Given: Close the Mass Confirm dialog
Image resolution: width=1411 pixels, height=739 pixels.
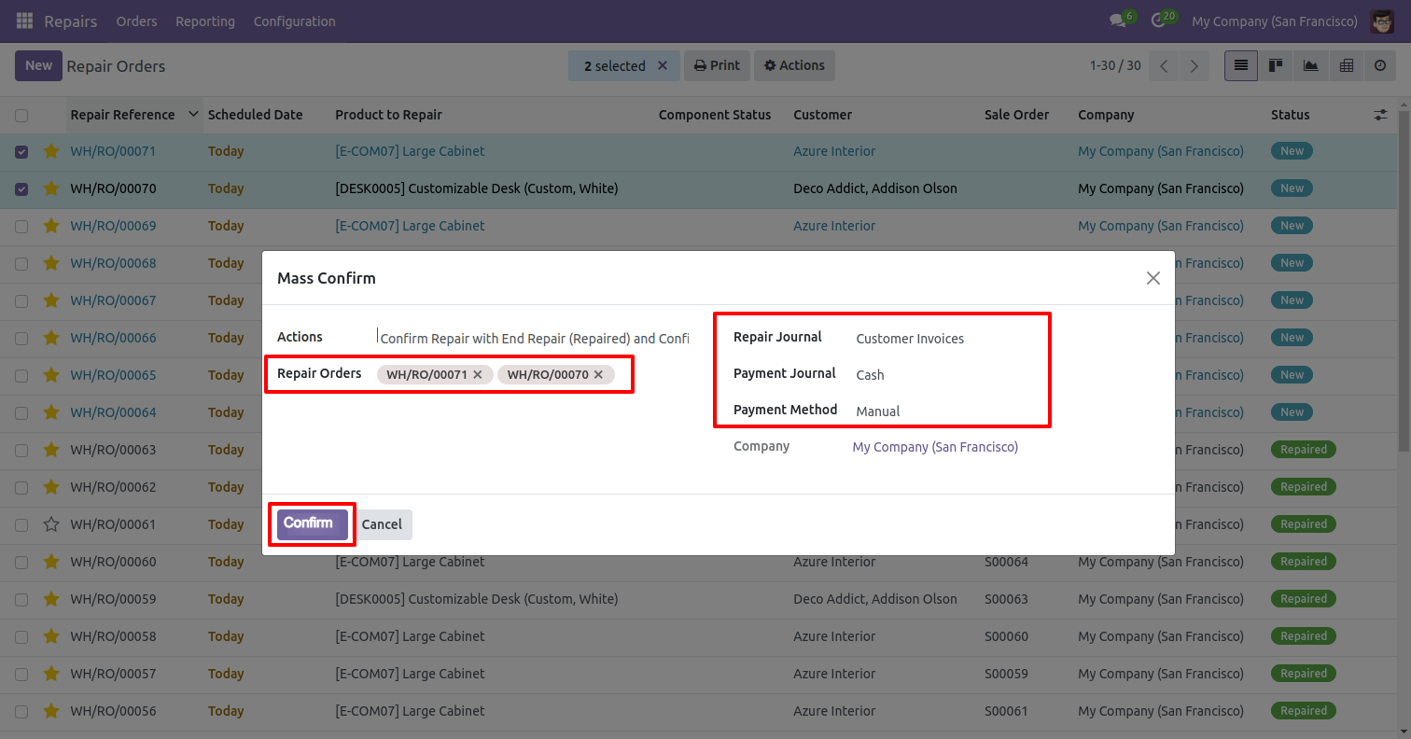Looking at the screenshot, I should tap(1153, 278).
